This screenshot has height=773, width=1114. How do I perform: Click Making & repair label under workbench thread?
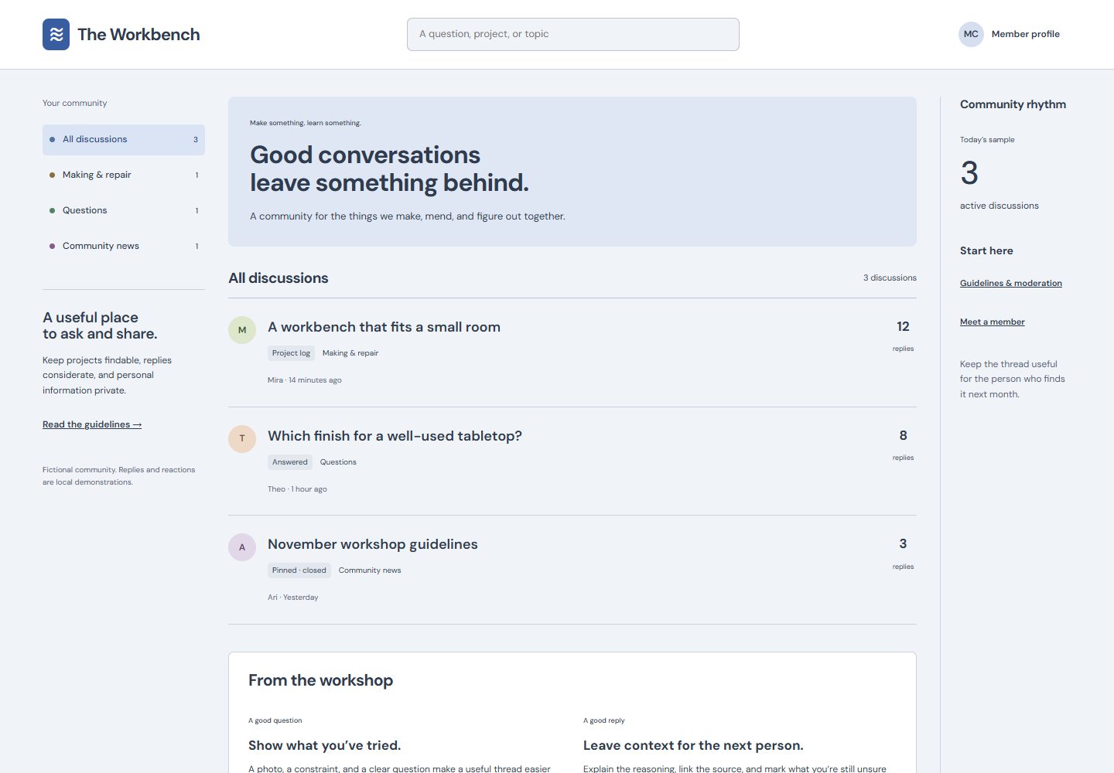[350, 353]
